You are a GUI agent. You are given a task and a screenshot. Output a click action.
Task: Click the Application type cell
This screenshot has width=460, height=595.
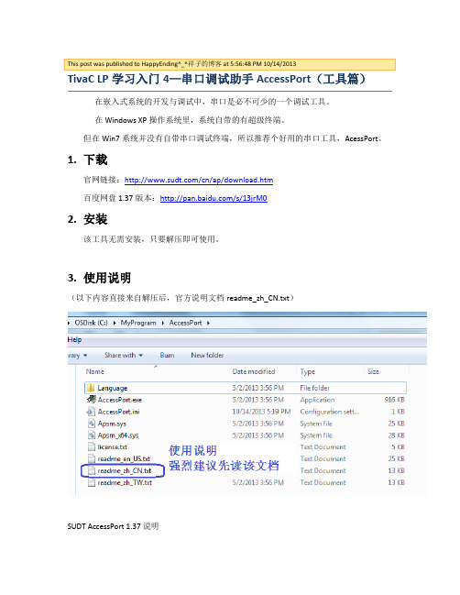click(317, 400)
